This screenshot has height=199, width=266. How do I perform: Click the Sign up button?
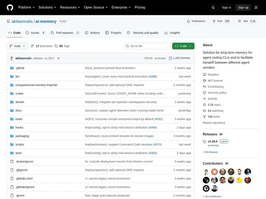click(x=243, y=7)
